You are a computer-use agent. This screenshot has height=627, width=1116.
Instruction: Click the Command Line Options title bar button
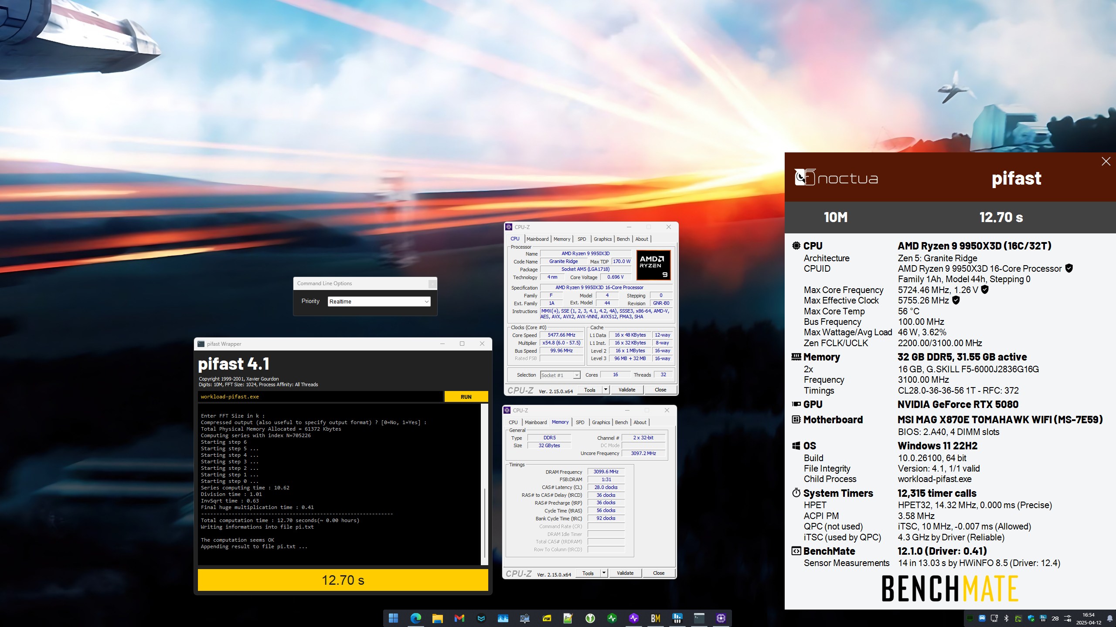(432, 284)
